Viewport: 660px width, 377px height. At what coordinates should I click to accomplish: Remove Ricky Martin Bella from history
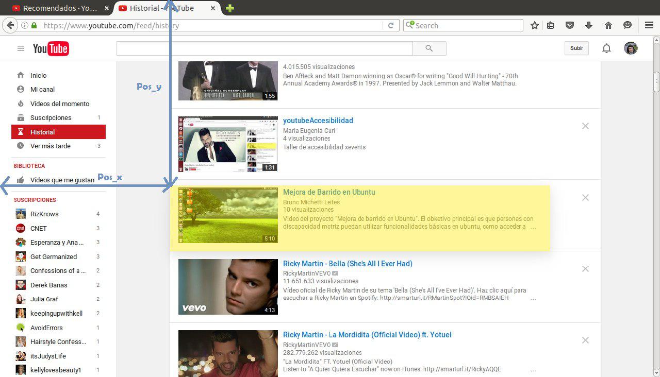(x=585, y=268)
